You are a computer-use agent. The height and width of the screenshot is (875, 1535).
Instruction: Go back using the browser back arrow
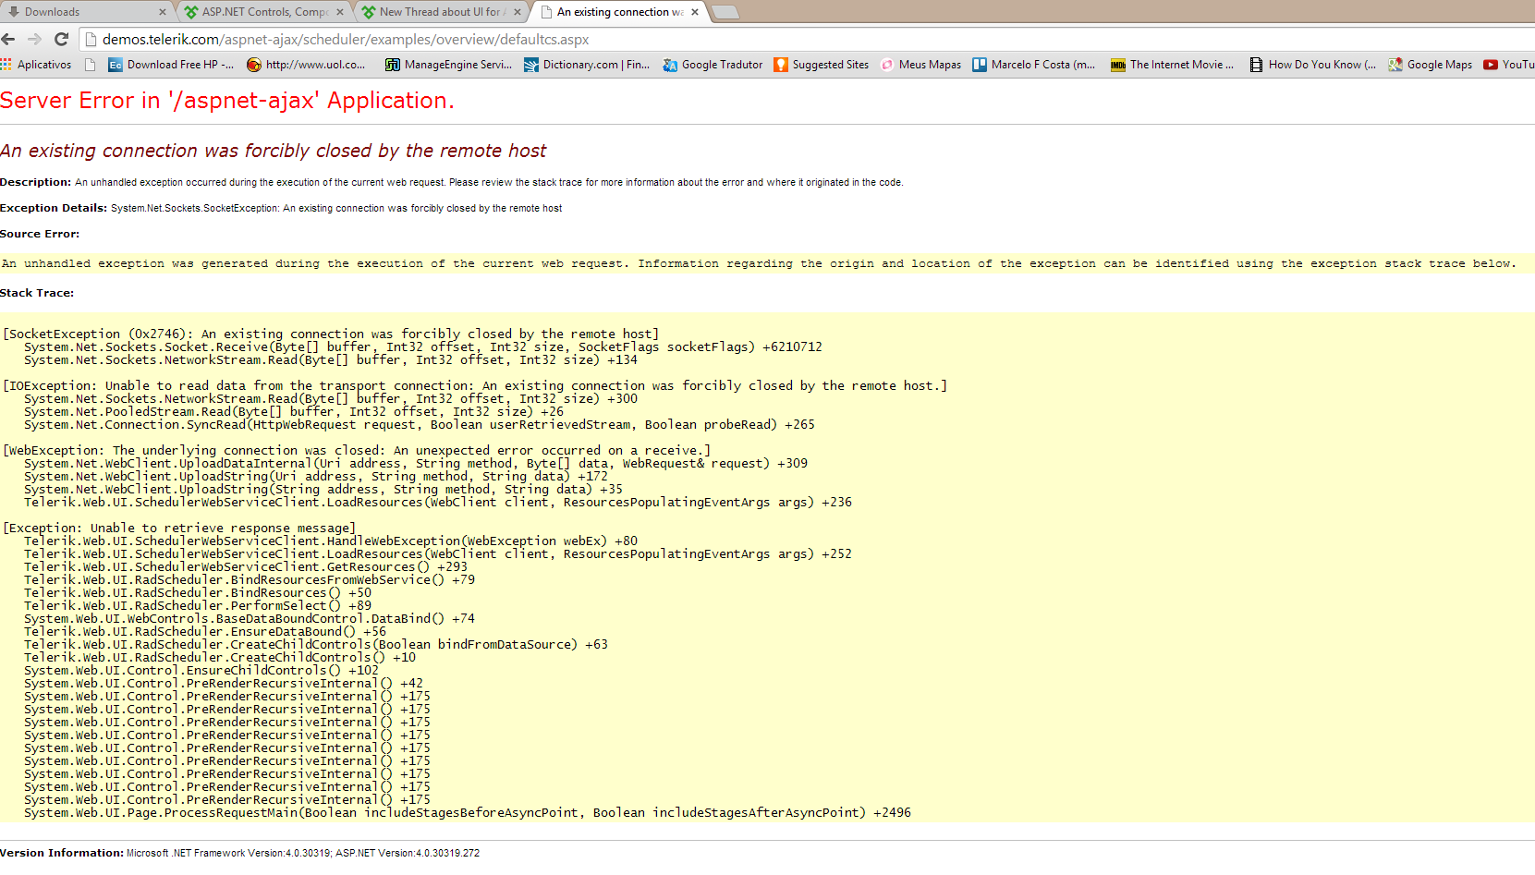pyautogui.click(x=8, y=39)
